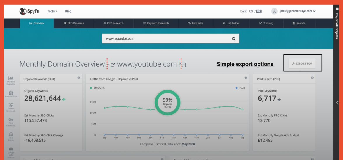Select Domain Overview in the sidebar
Image resolution: width=343 pixels, height=160 pixels.
tap(11, 81)
